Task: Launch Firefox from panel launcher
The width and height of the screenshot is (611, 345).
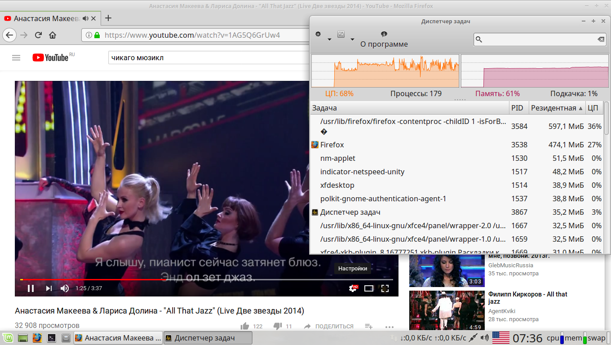Action: pos(37,338)
